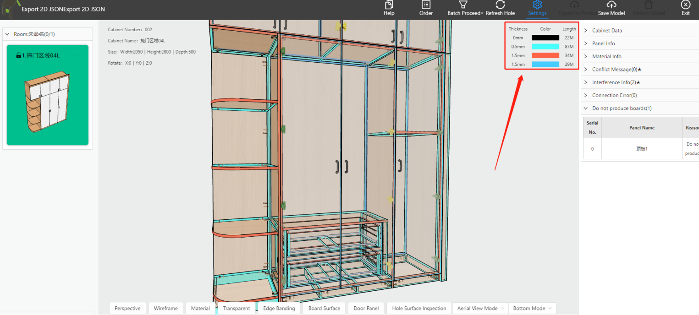Click the Help icon in top toolbar
This screenshot has height=315, width=699.
(389, 5)
